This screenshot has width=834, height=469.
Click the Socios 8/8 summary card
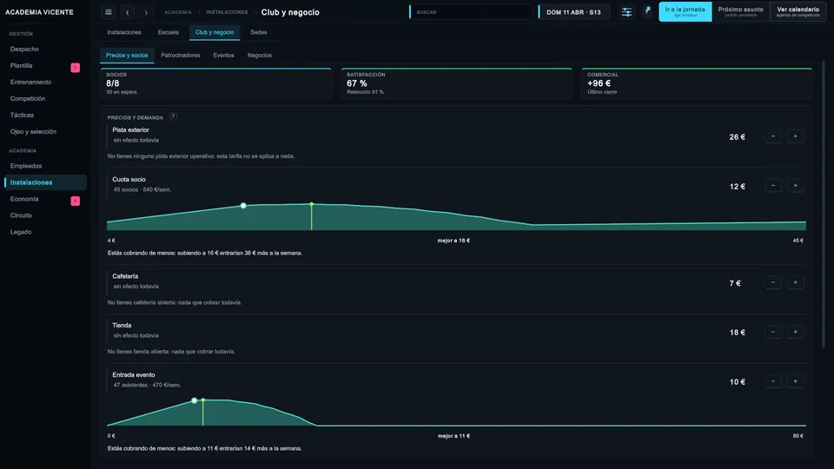216,83
